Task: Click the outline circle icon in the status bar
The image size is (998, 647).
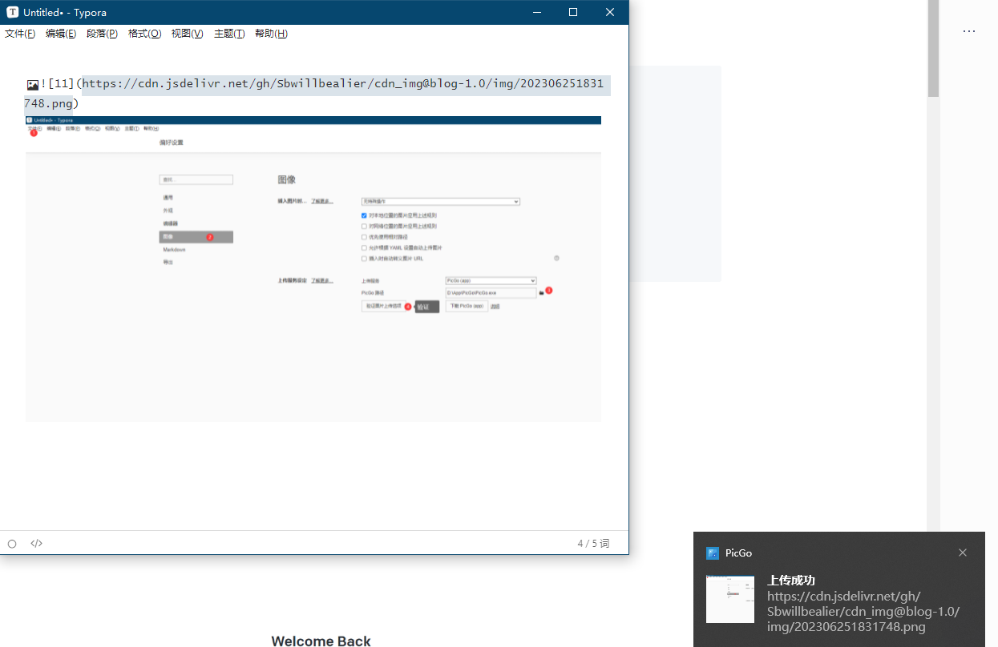Action: point(11,543)
